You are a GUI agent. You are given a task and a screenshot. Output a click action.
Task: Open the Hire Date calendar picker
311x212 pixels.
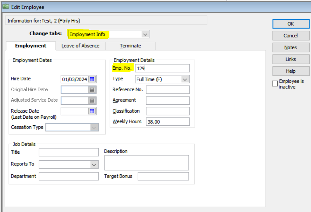(x=92, y=79)
